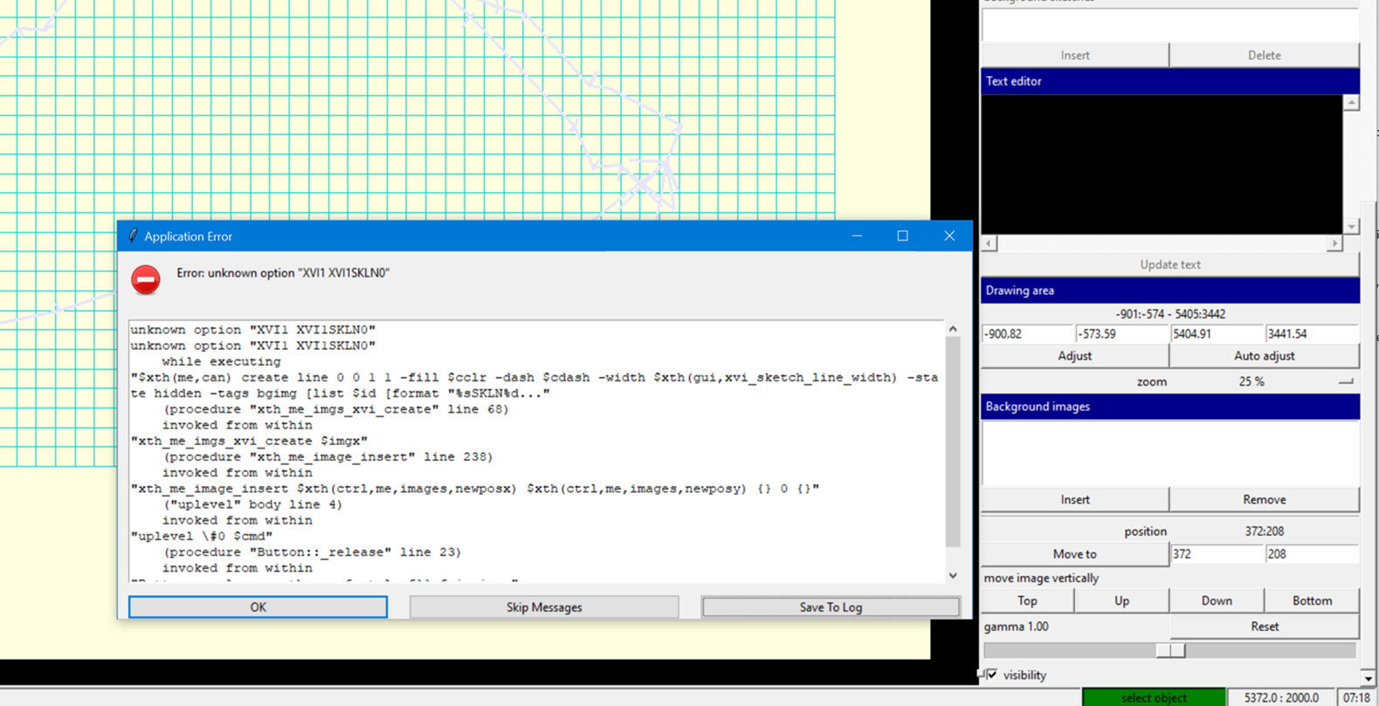The height and width of the screenshot is (706, 1379).
Task: Click the Adjust button
Action: click(1075, 356)
